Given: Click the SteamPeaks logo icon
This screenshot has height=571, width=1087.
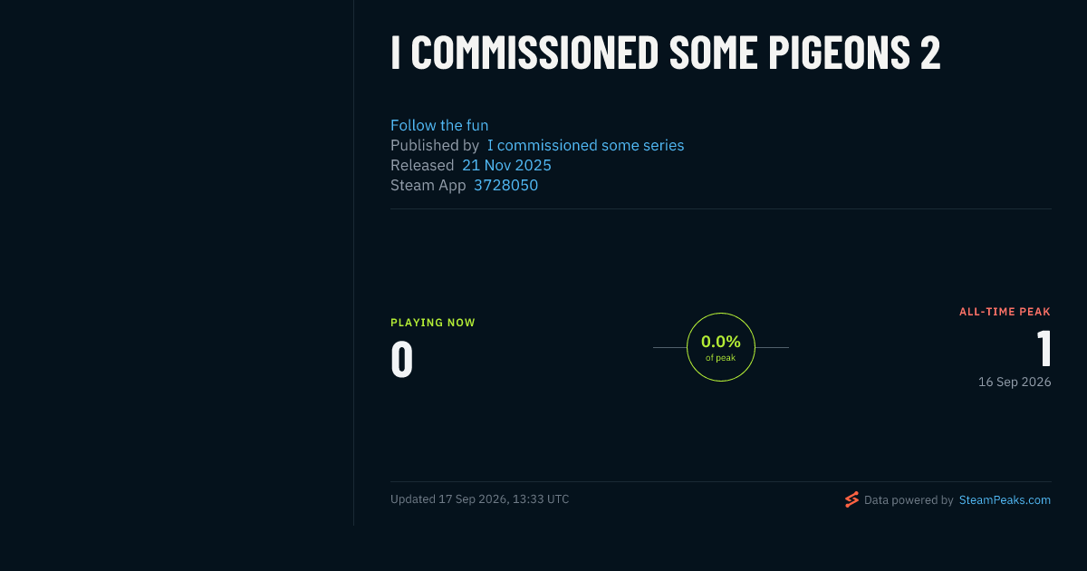Looking at the screenshot, I should point(851,499).
